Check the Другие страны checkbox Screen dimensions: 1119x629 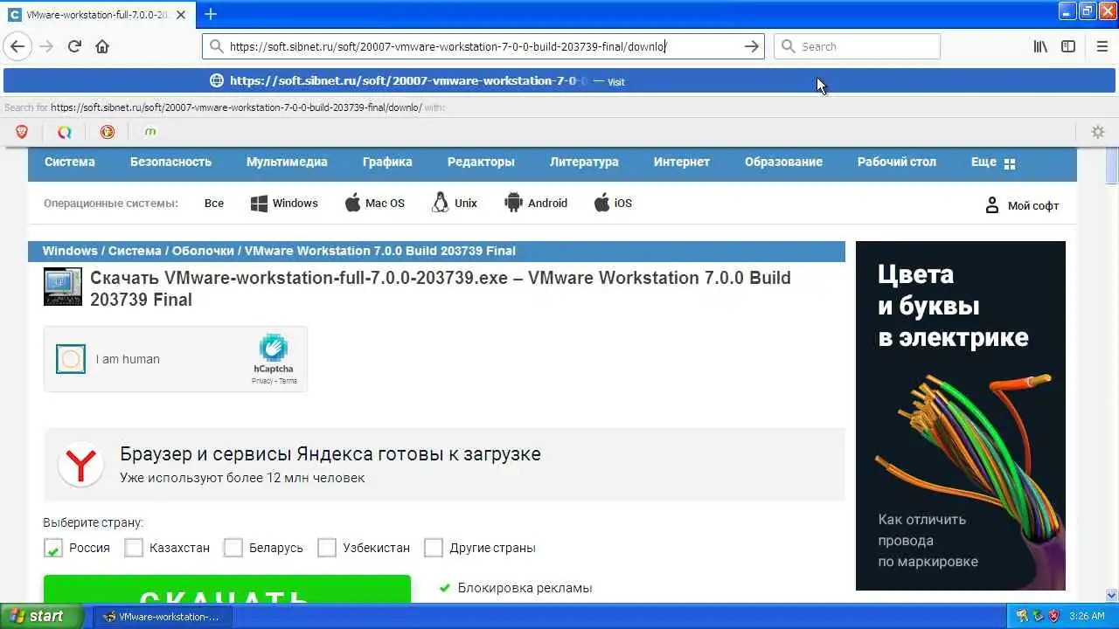[x=434, y=548]
